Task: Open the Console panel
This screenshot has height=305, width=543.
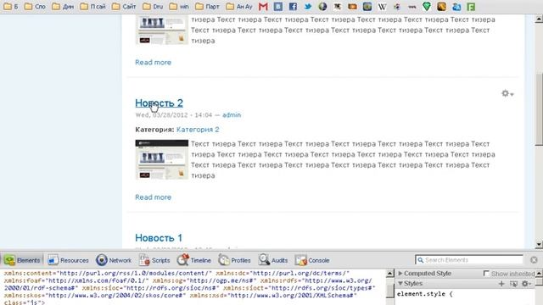Action: [312, 260]
